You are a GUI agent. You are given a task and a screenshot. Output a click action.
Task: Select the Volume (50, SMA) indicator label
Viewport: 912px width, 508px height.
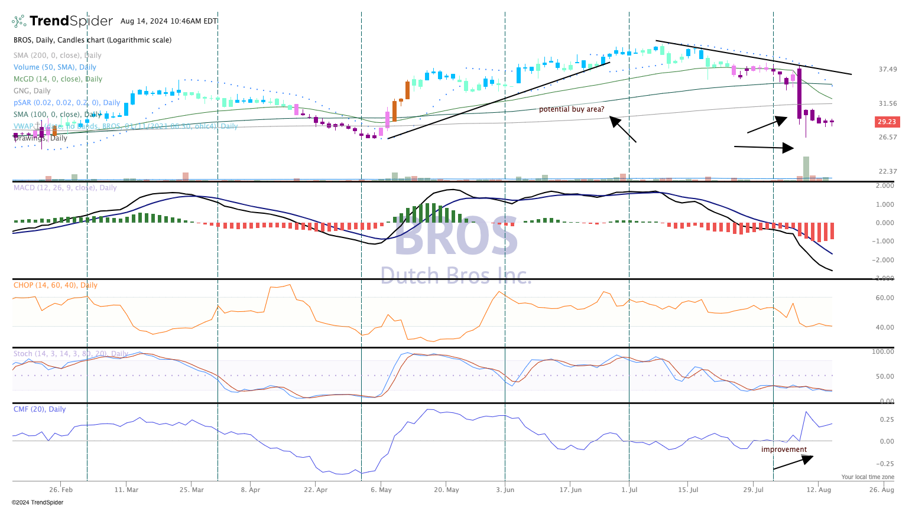click(x=55, y=67)
